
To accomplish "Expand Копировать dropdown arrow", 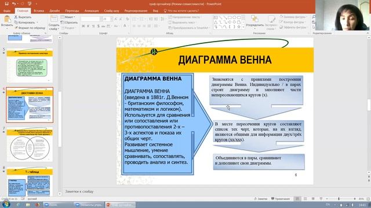I will [x=37, y=23].
